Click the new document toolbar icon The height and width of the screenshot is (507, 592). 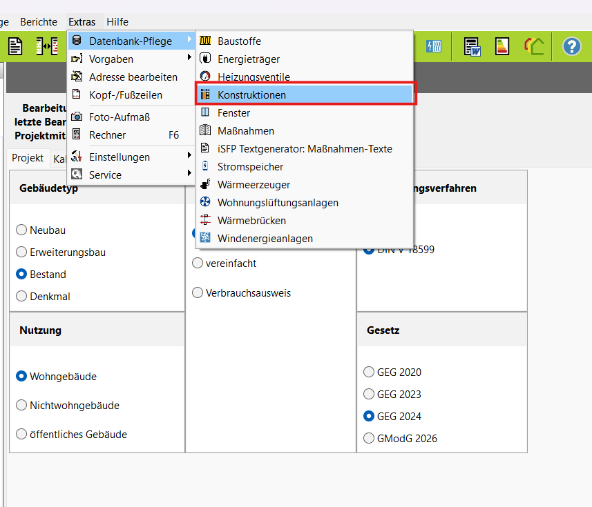coord(15,46)
